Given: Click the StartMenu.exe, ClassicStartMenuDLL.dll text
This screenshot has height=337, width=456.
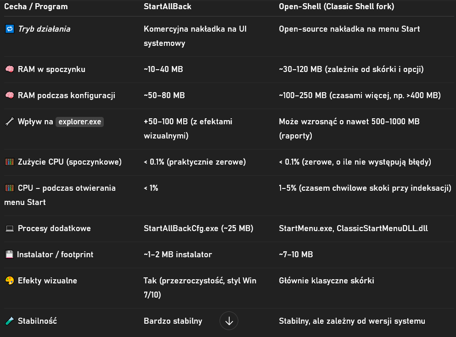Looking at the screenshot, I should pos(353,228).
